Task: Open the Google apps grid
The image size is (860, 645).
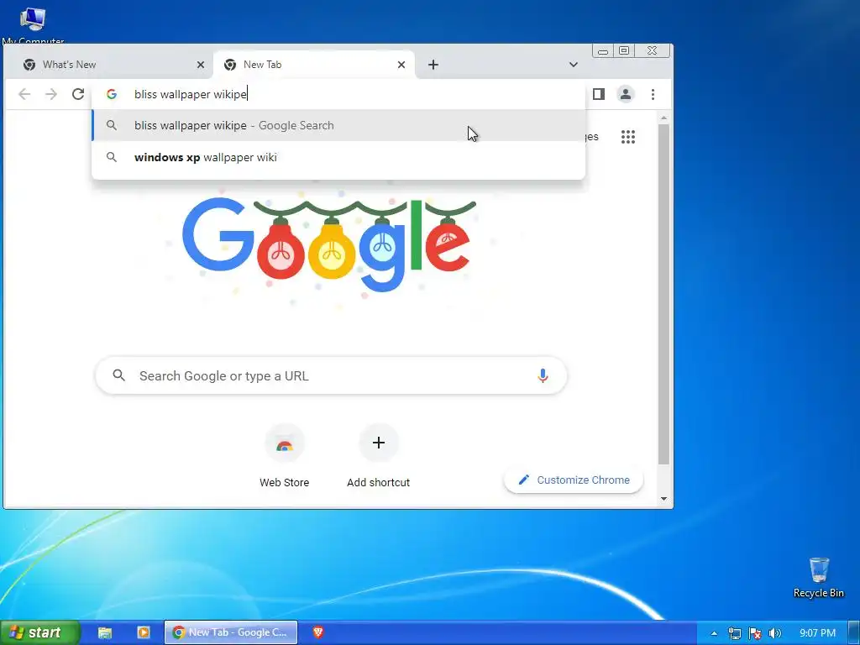Action: (628, 137)
